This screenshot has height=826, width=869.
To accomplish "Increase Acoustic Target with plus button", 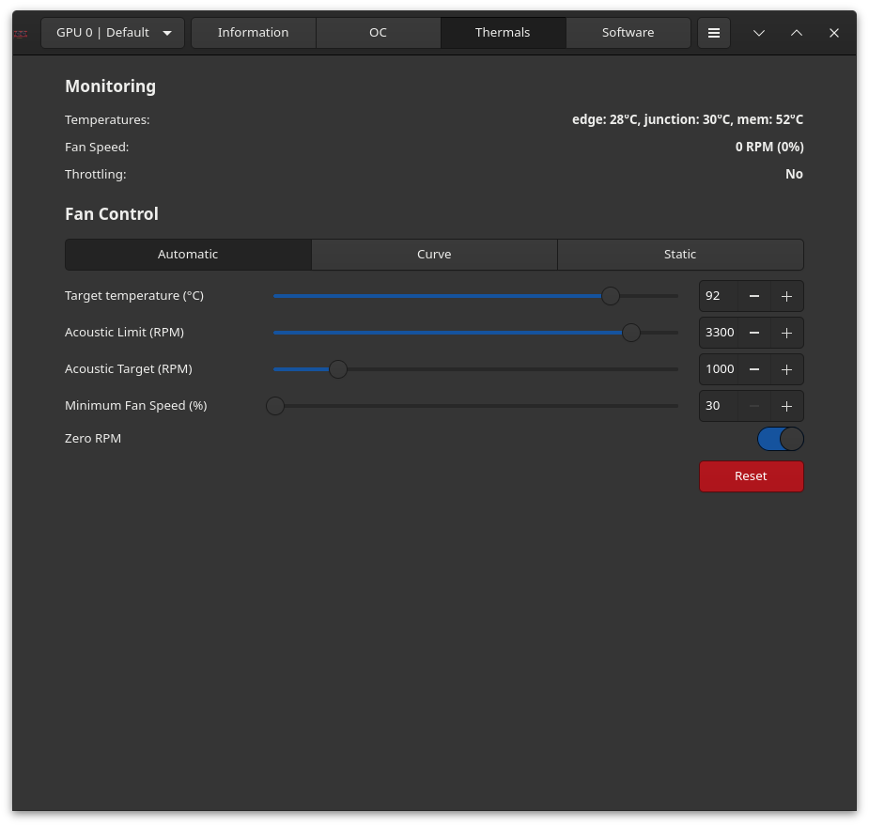I will tap(786, 369).
